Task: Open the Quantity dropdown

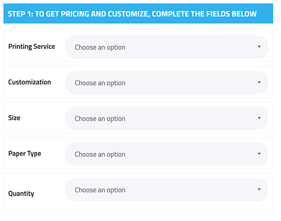Action: (x=166, y=190)
